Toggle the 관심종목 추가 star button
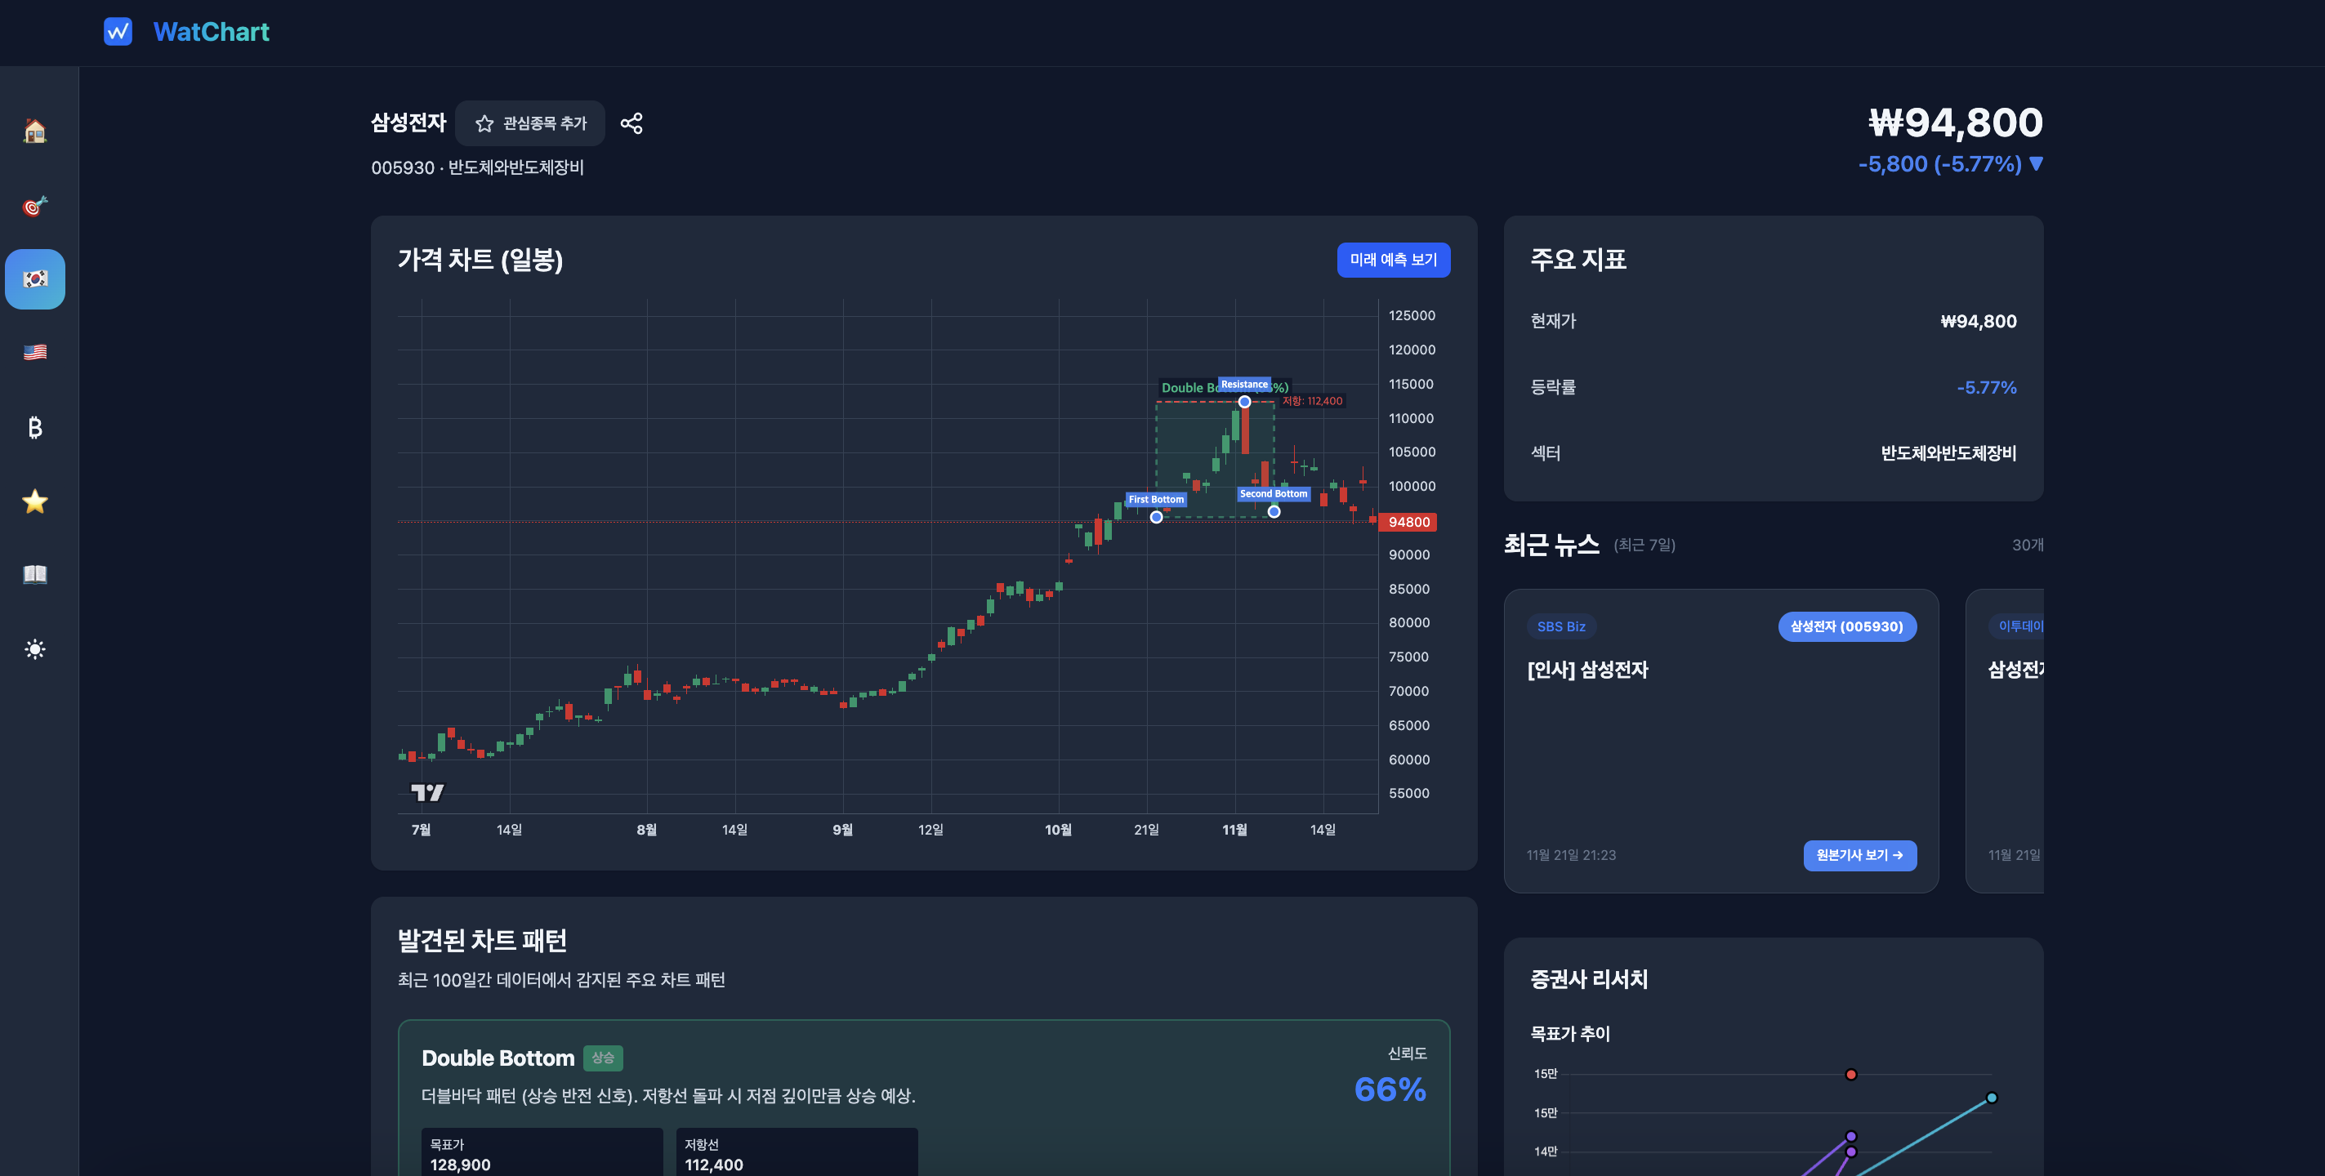This screenshot has width=2325, height=1176. 530,123
